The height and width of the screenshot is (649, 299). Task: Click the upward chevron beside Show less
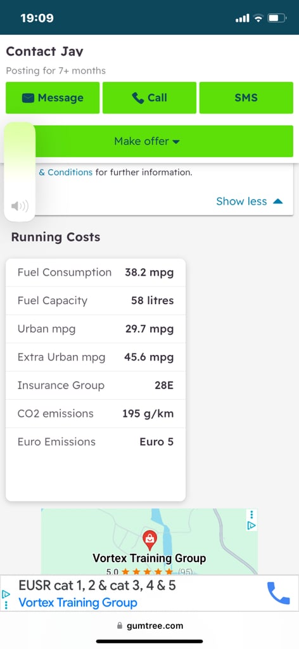(x=278, y=201)
